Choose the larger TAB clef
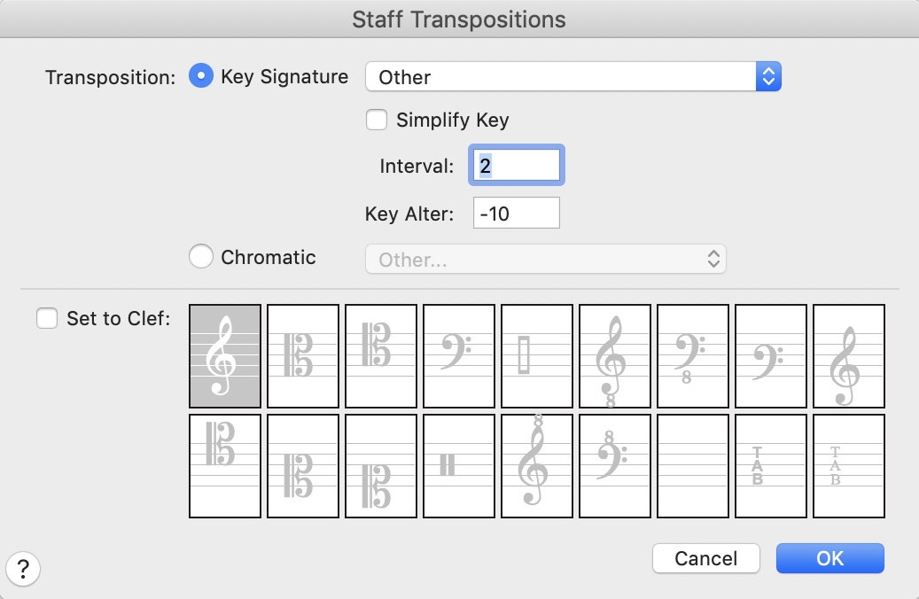 point(771,465)
